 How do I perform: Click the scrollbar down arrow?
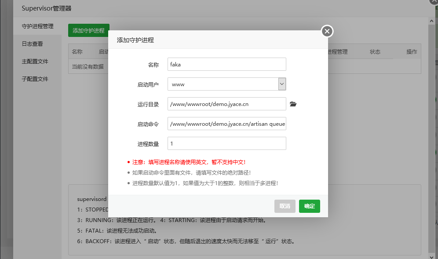pos(431,255)
